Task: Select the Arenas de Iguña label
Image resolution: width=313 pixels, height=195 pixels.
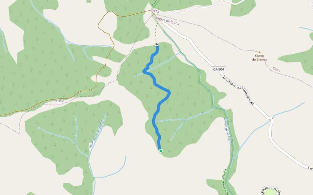Action: (167, 21)
